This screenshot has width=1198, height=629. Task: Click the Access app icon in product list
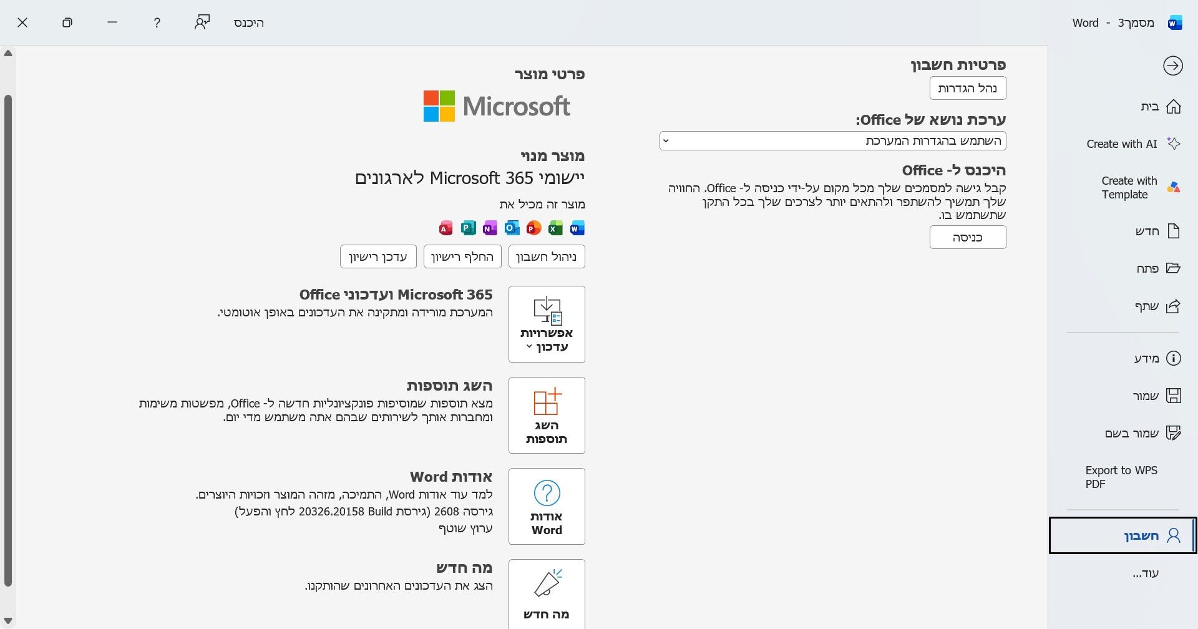point(446,228)
